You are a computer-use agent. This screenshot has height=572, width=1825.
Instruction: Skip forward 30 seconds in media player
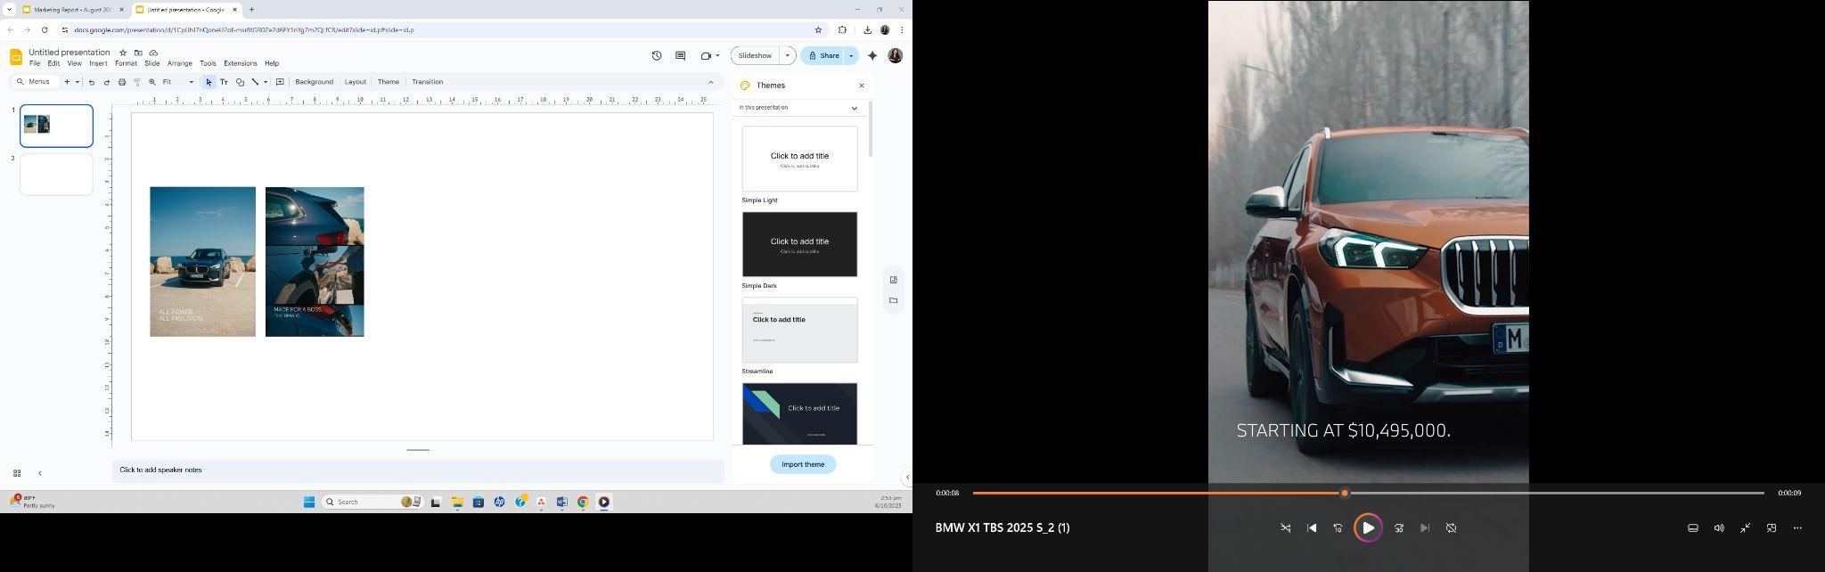[1399, 528]
